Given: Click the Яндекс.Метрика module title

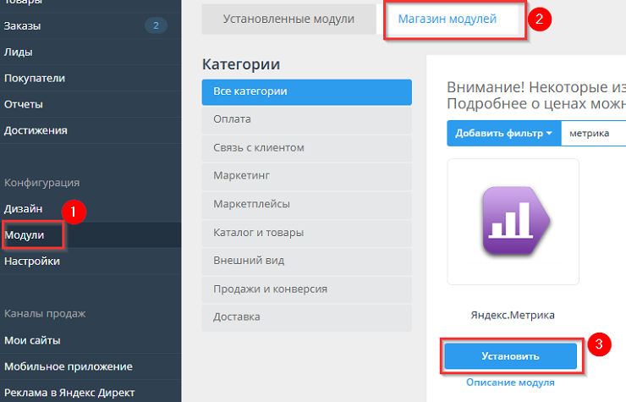Looking at the screenshot, I should [x=513, y=315].
